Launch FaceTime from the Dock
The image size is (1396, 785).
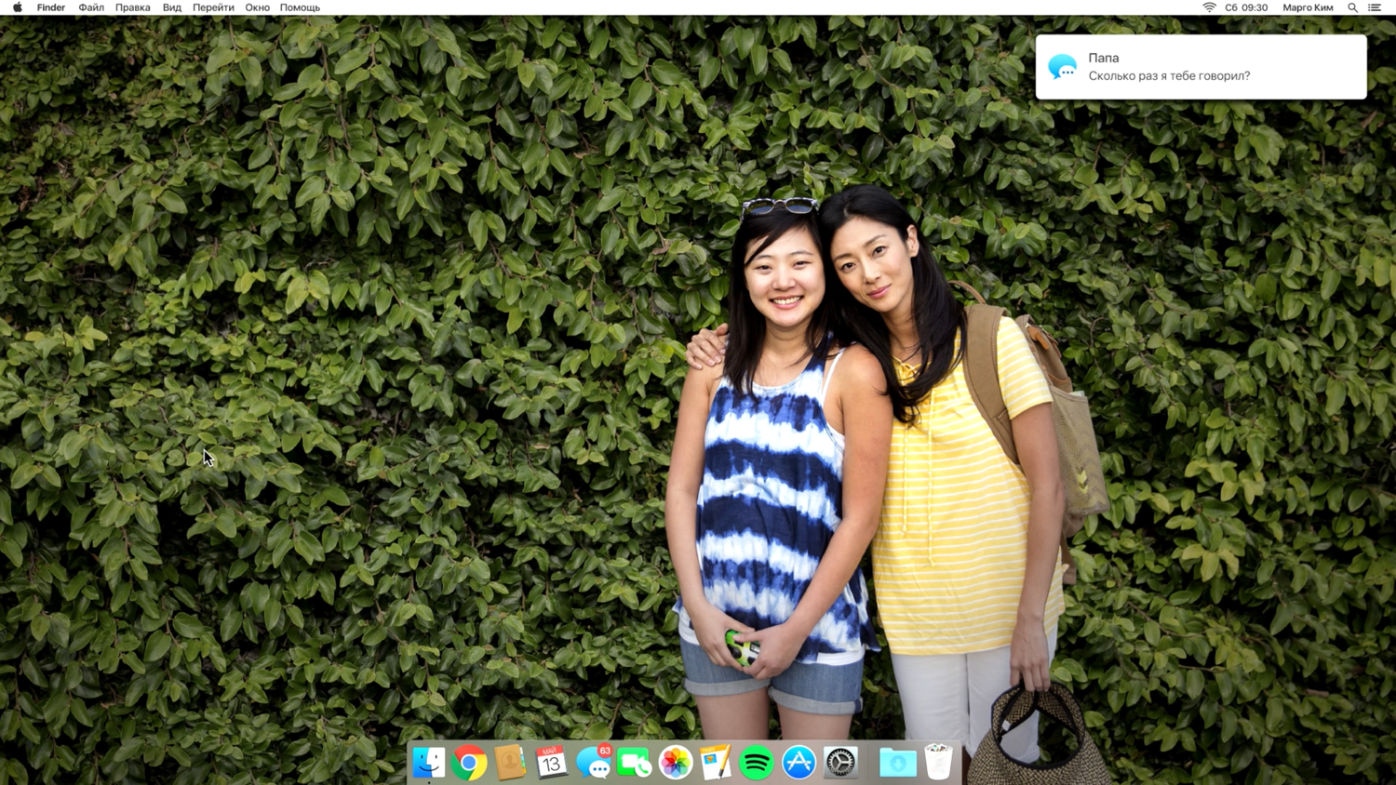coord(635,763)
